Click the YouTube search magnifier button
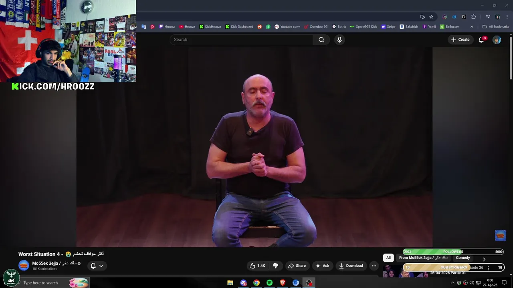Viewport: 513px width, 288px height. tap(321, 40)
